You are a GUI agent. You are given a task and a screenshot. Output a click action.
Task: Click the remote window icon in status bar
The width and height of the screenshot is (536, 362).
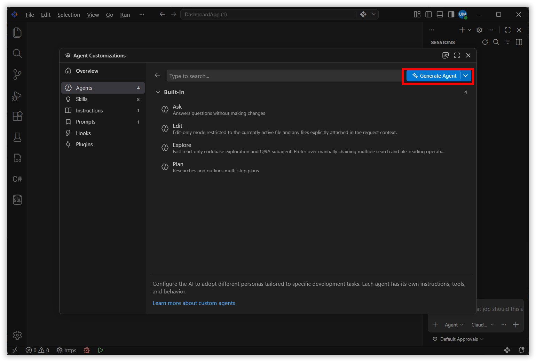pyautogui.click(x=15, y=350)
